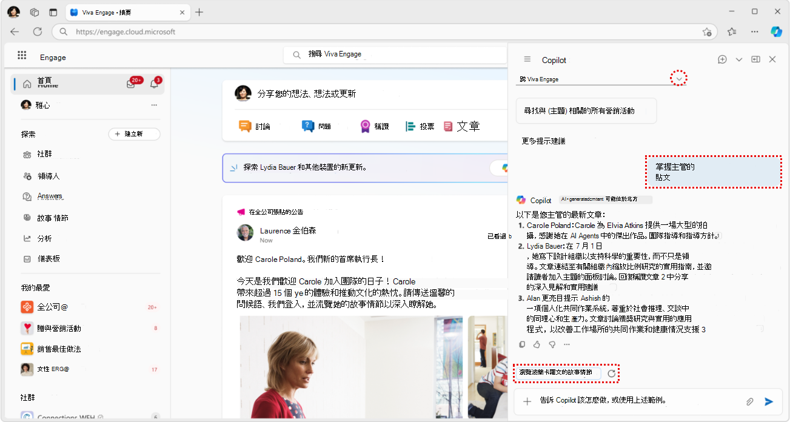This screenshot has width=790, height=422.
Task: Dislike the Copilot response with thumbs down
Action: point(552,344)
